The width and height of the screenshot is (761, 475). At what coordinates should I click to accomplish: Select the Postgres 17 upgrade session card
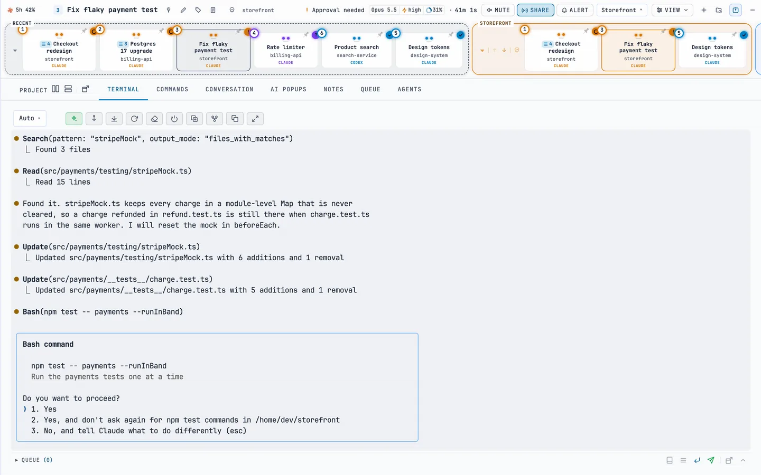(136, 51)
